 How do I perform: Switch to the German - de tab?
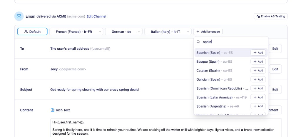(124, 32)
